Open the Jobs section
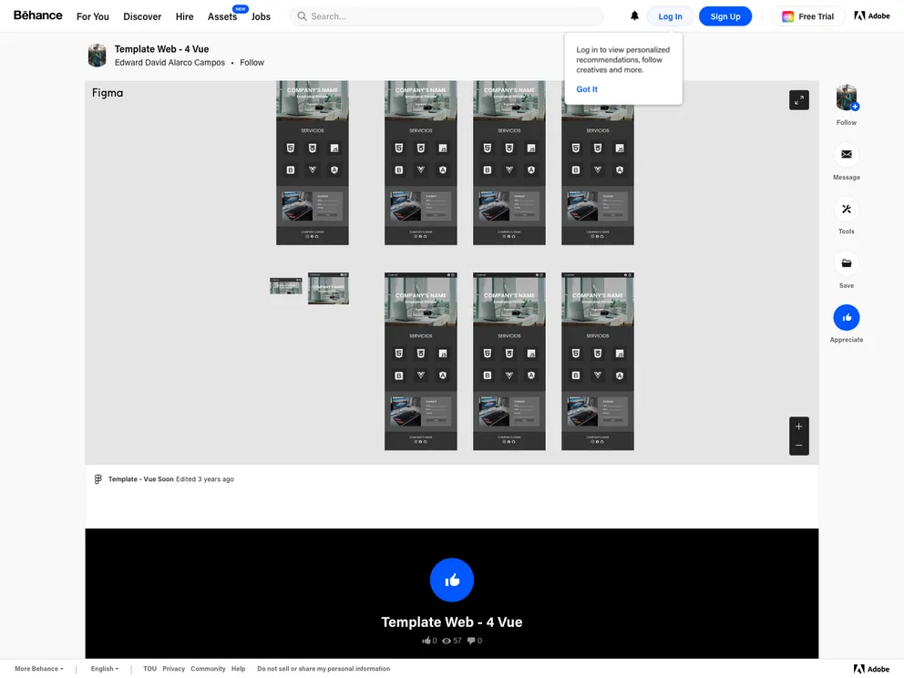 (261, 16)
